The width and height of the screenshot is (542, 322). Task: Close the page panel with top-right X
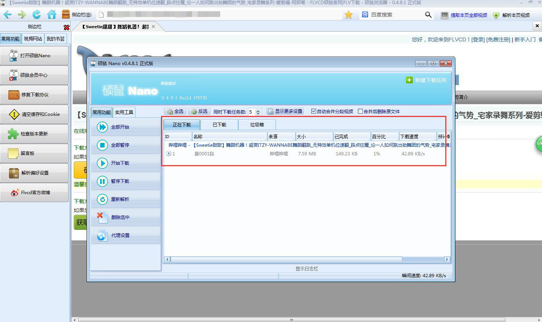[537, 26]
